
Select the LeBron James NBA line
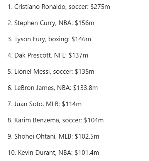(52, 88)
